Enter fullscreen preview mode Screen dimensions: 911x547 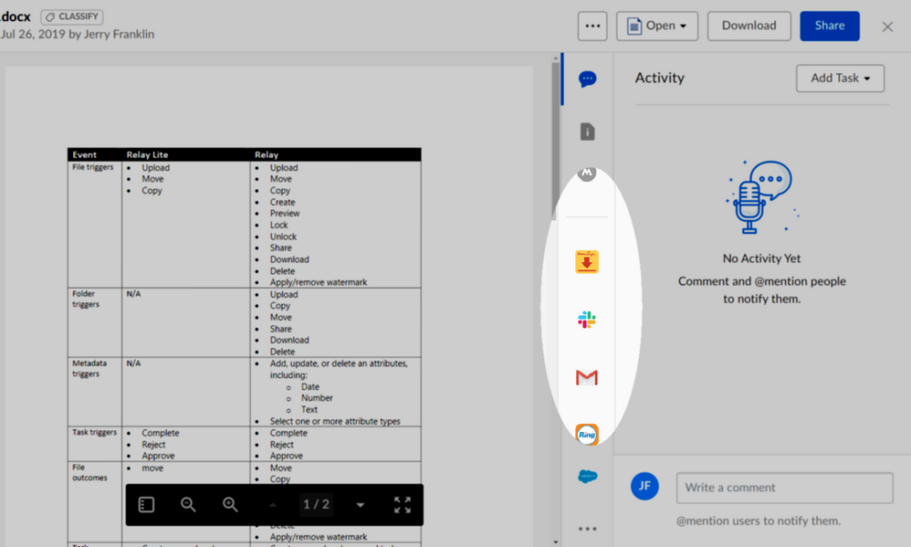tap(403, 505)
